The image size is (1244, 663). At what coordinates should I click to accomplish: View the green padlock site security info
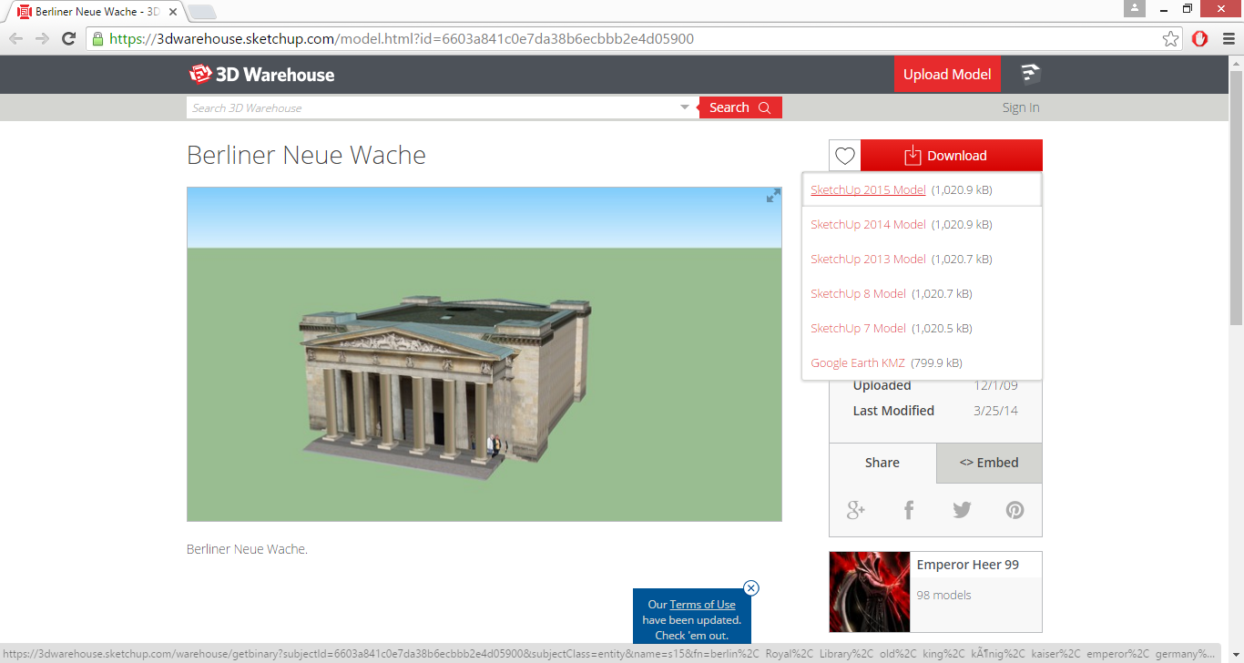[97, 39]
